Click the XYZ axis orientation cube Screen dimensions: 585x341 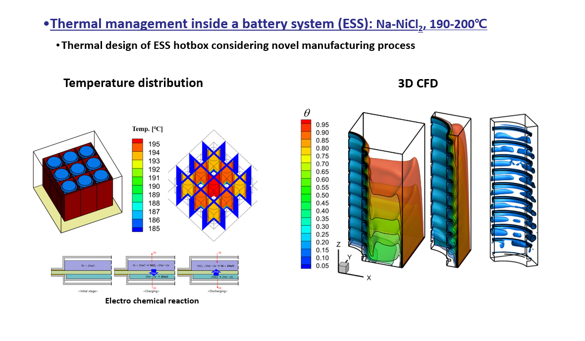[x=343, y=266]
